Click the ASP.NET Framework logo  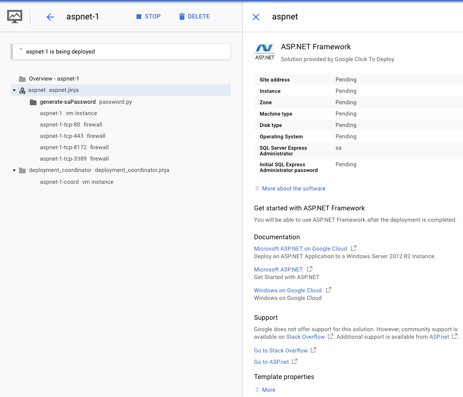pyautogui.click(x=264, y=52)
